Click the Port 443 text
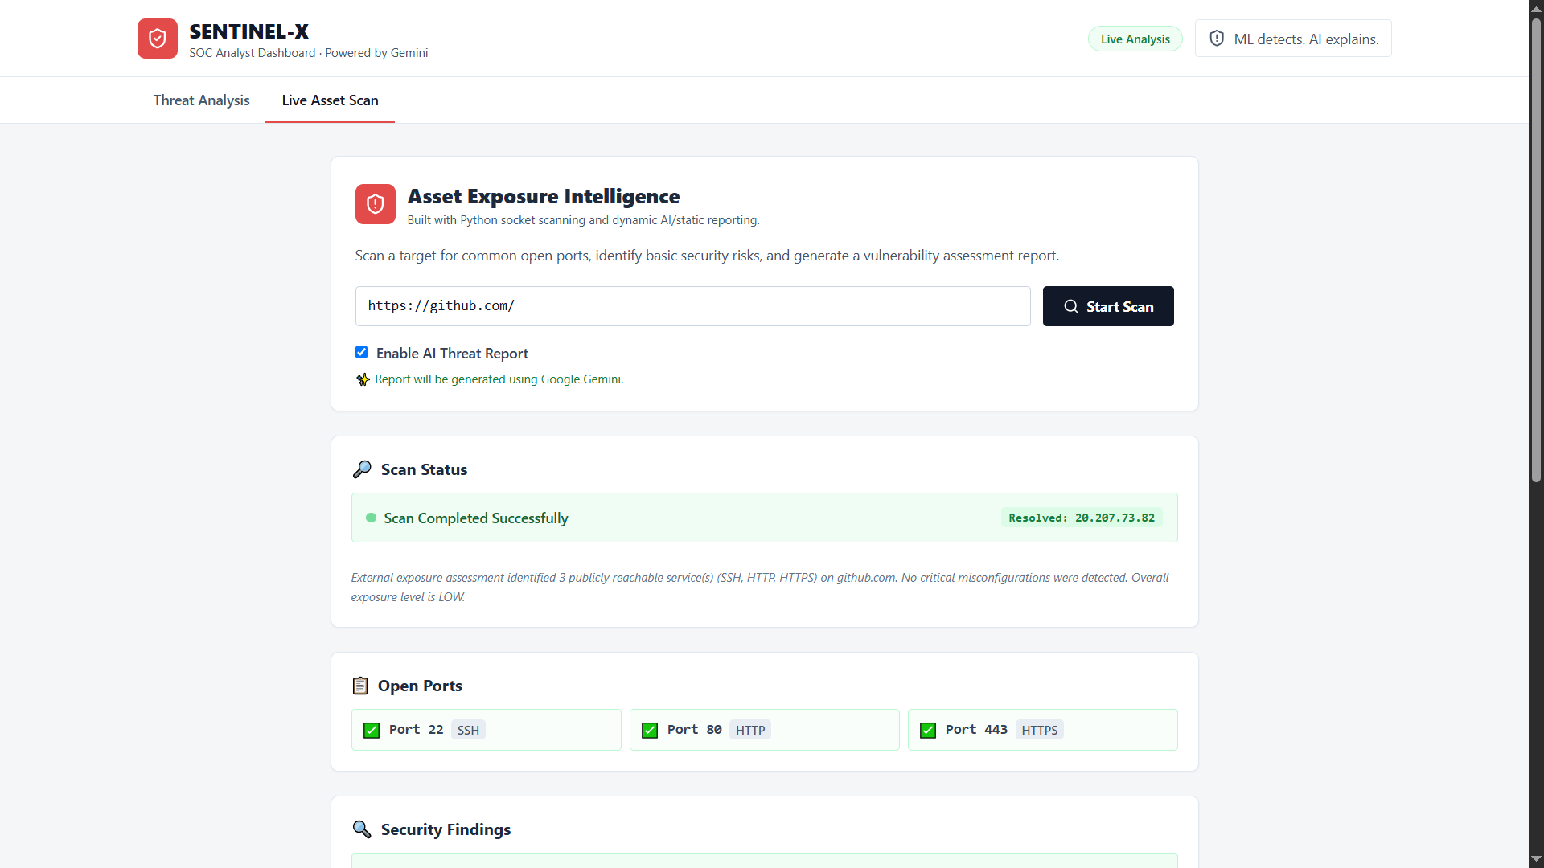1544x868 pixels. (x=976, y=729)
